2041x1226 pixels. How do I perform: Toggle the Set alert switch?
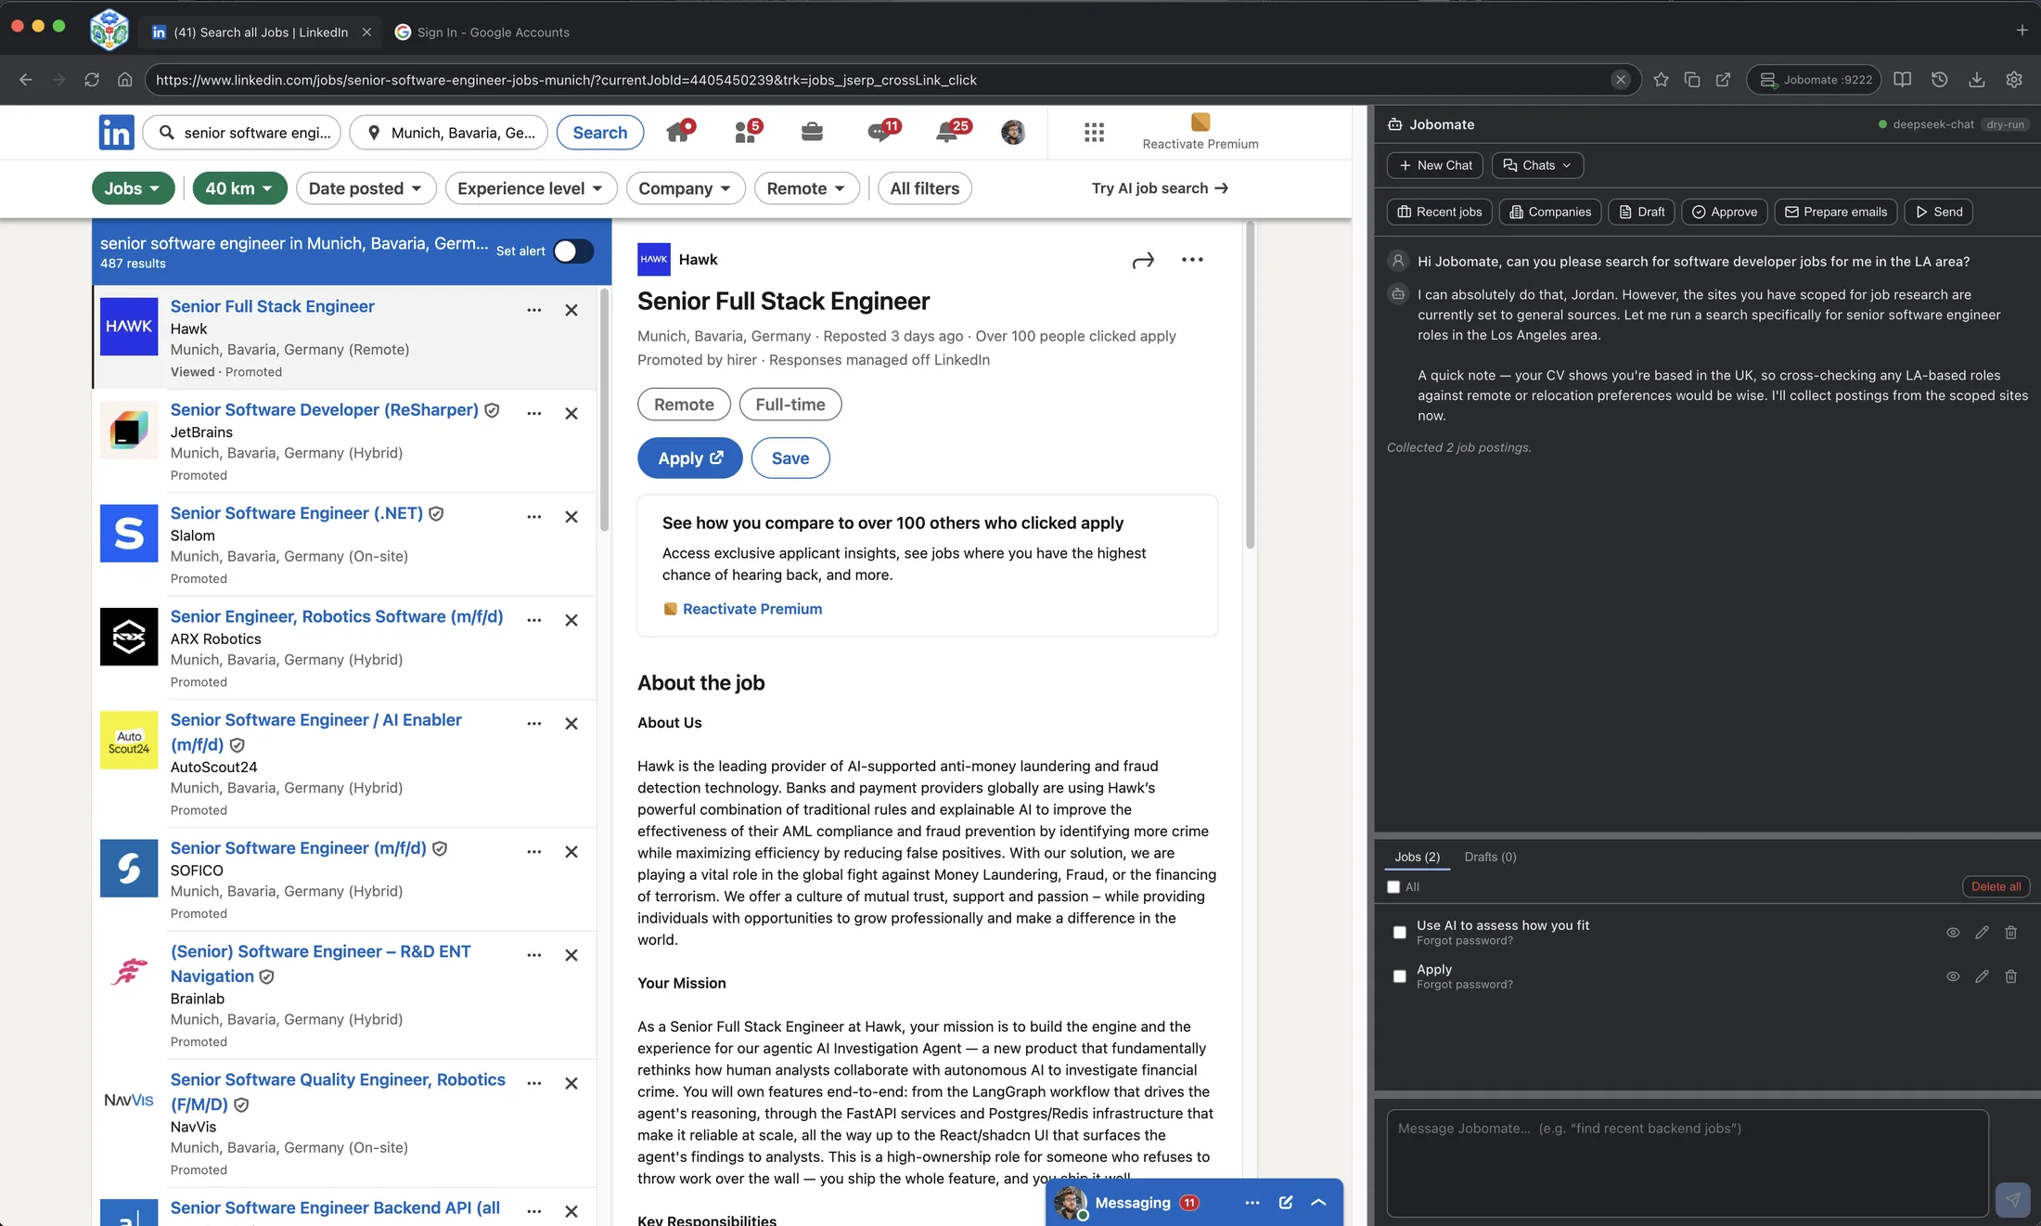pos(573,252)
